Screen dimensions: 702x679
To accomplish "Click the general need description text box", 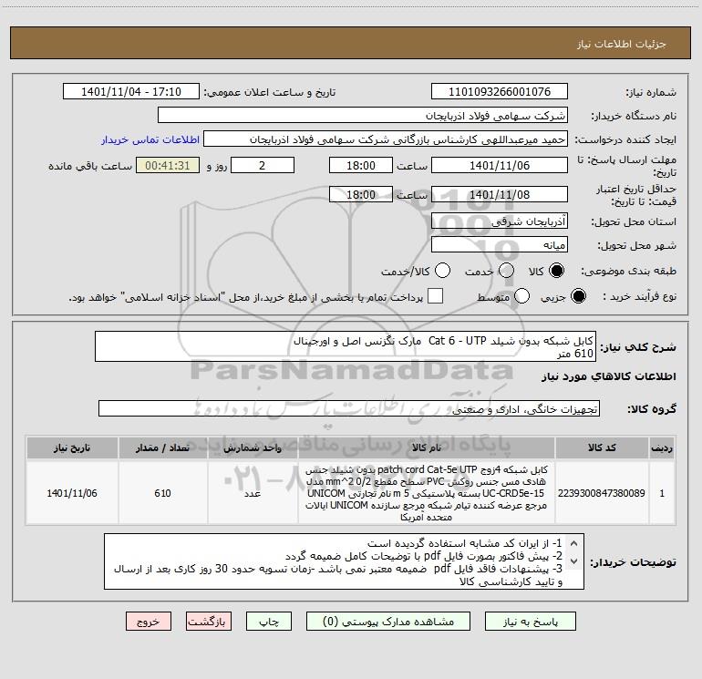I will [x=346, y=346].
